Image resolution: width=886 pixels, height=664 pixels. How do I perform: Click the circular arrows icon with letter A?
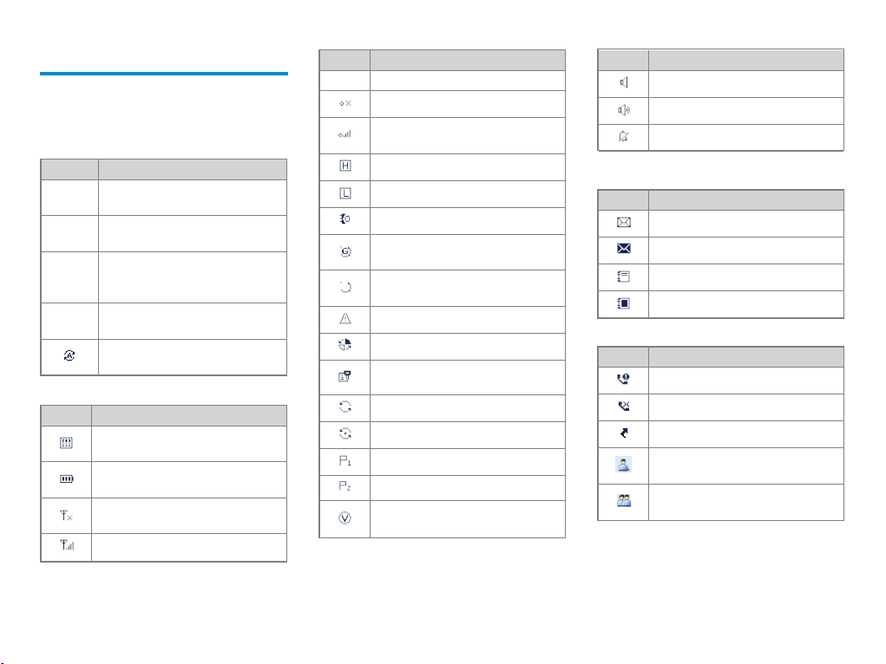[x=69, y=355]
